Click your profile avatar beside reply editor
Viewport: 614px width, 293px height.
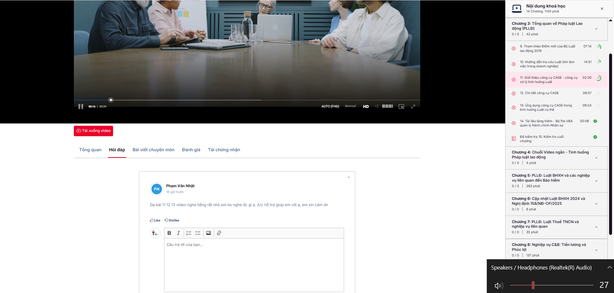pos(155,233)
